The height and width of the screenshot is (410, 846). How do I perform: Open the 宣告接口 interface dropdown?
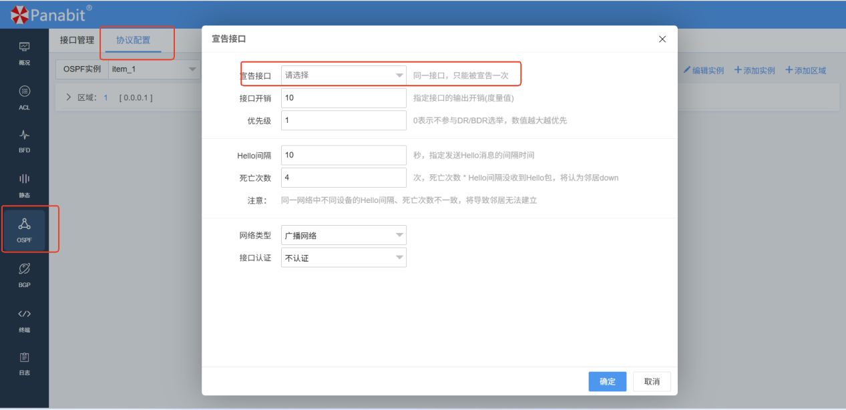tap(343, 75)
